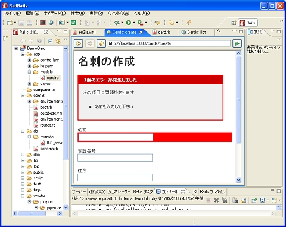Click the External Tools run icon
Viewport: 286px width, 227px height.
(140, 23)
